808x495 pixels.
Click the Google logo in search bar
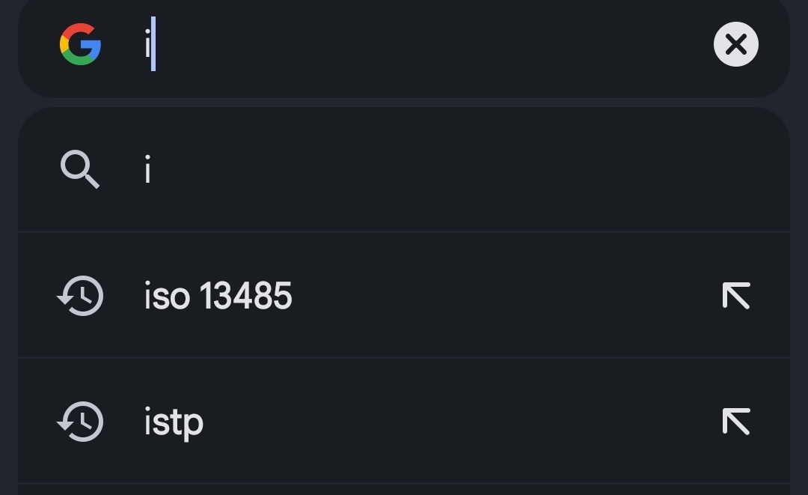tap(80, 44)
